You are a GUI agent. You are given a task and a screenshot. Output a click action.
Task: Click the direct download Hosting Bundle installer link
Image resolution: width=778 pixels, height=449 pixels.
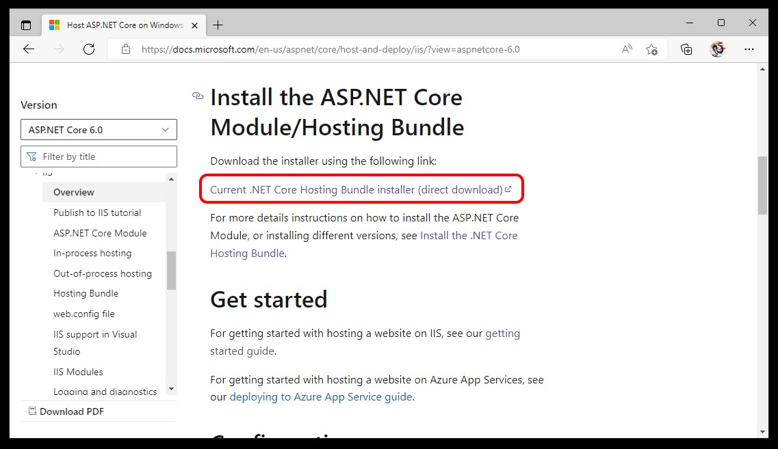pos(356,189)
